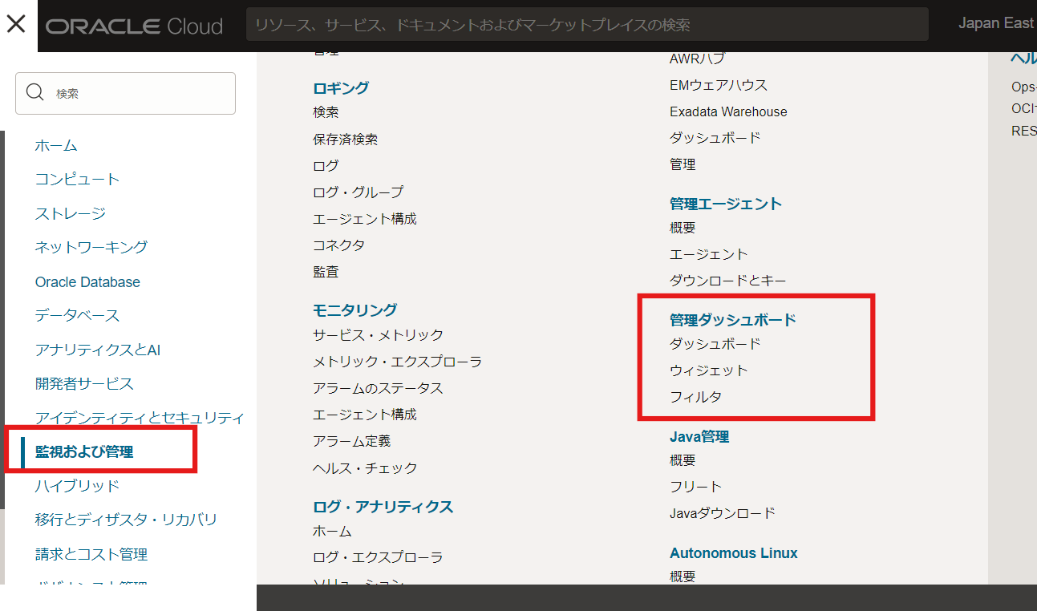Click ダッシュボード under 管理ダッシュボード

[x=715, y=344]
